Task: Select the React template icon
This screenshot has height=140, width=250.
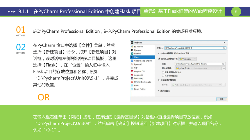Action: (x=132, y=85)
